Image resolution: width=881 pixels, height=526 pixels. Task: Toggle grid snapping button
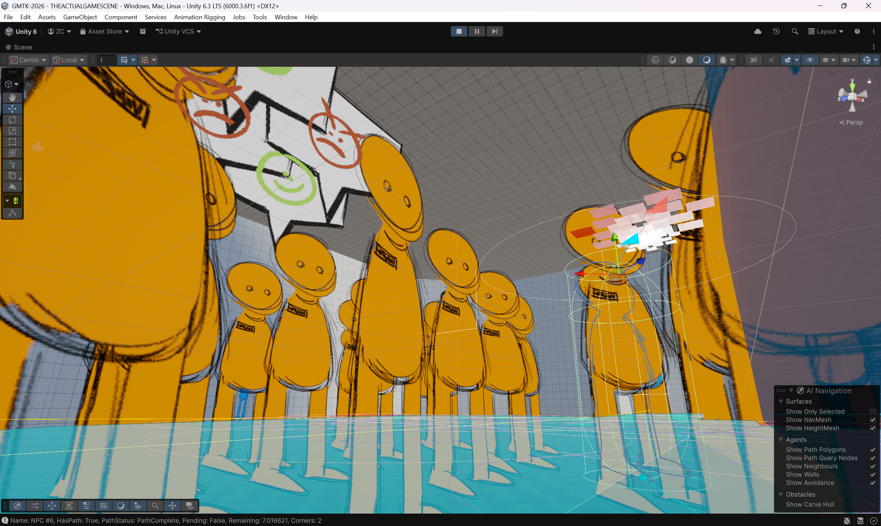tap(124, 60)
